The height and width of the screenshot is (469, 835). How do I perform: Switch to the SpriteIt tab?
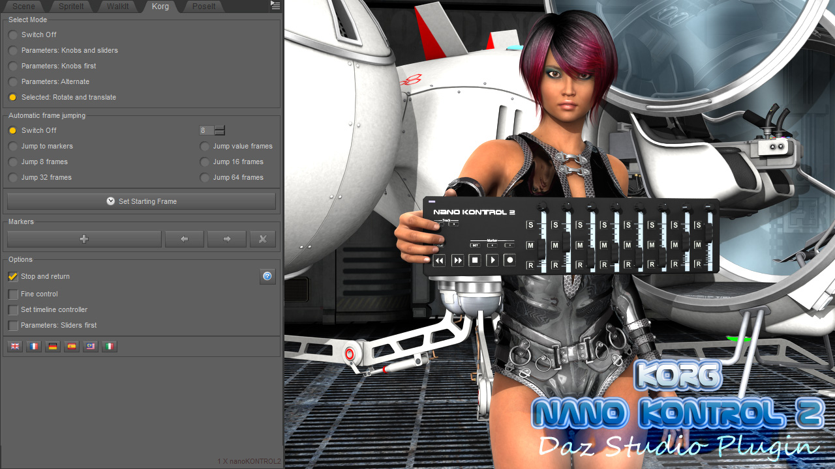(70, 7)
